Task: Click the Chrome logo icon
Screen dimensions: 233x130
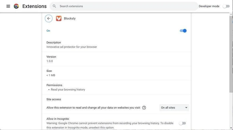Action: (16, 6)
